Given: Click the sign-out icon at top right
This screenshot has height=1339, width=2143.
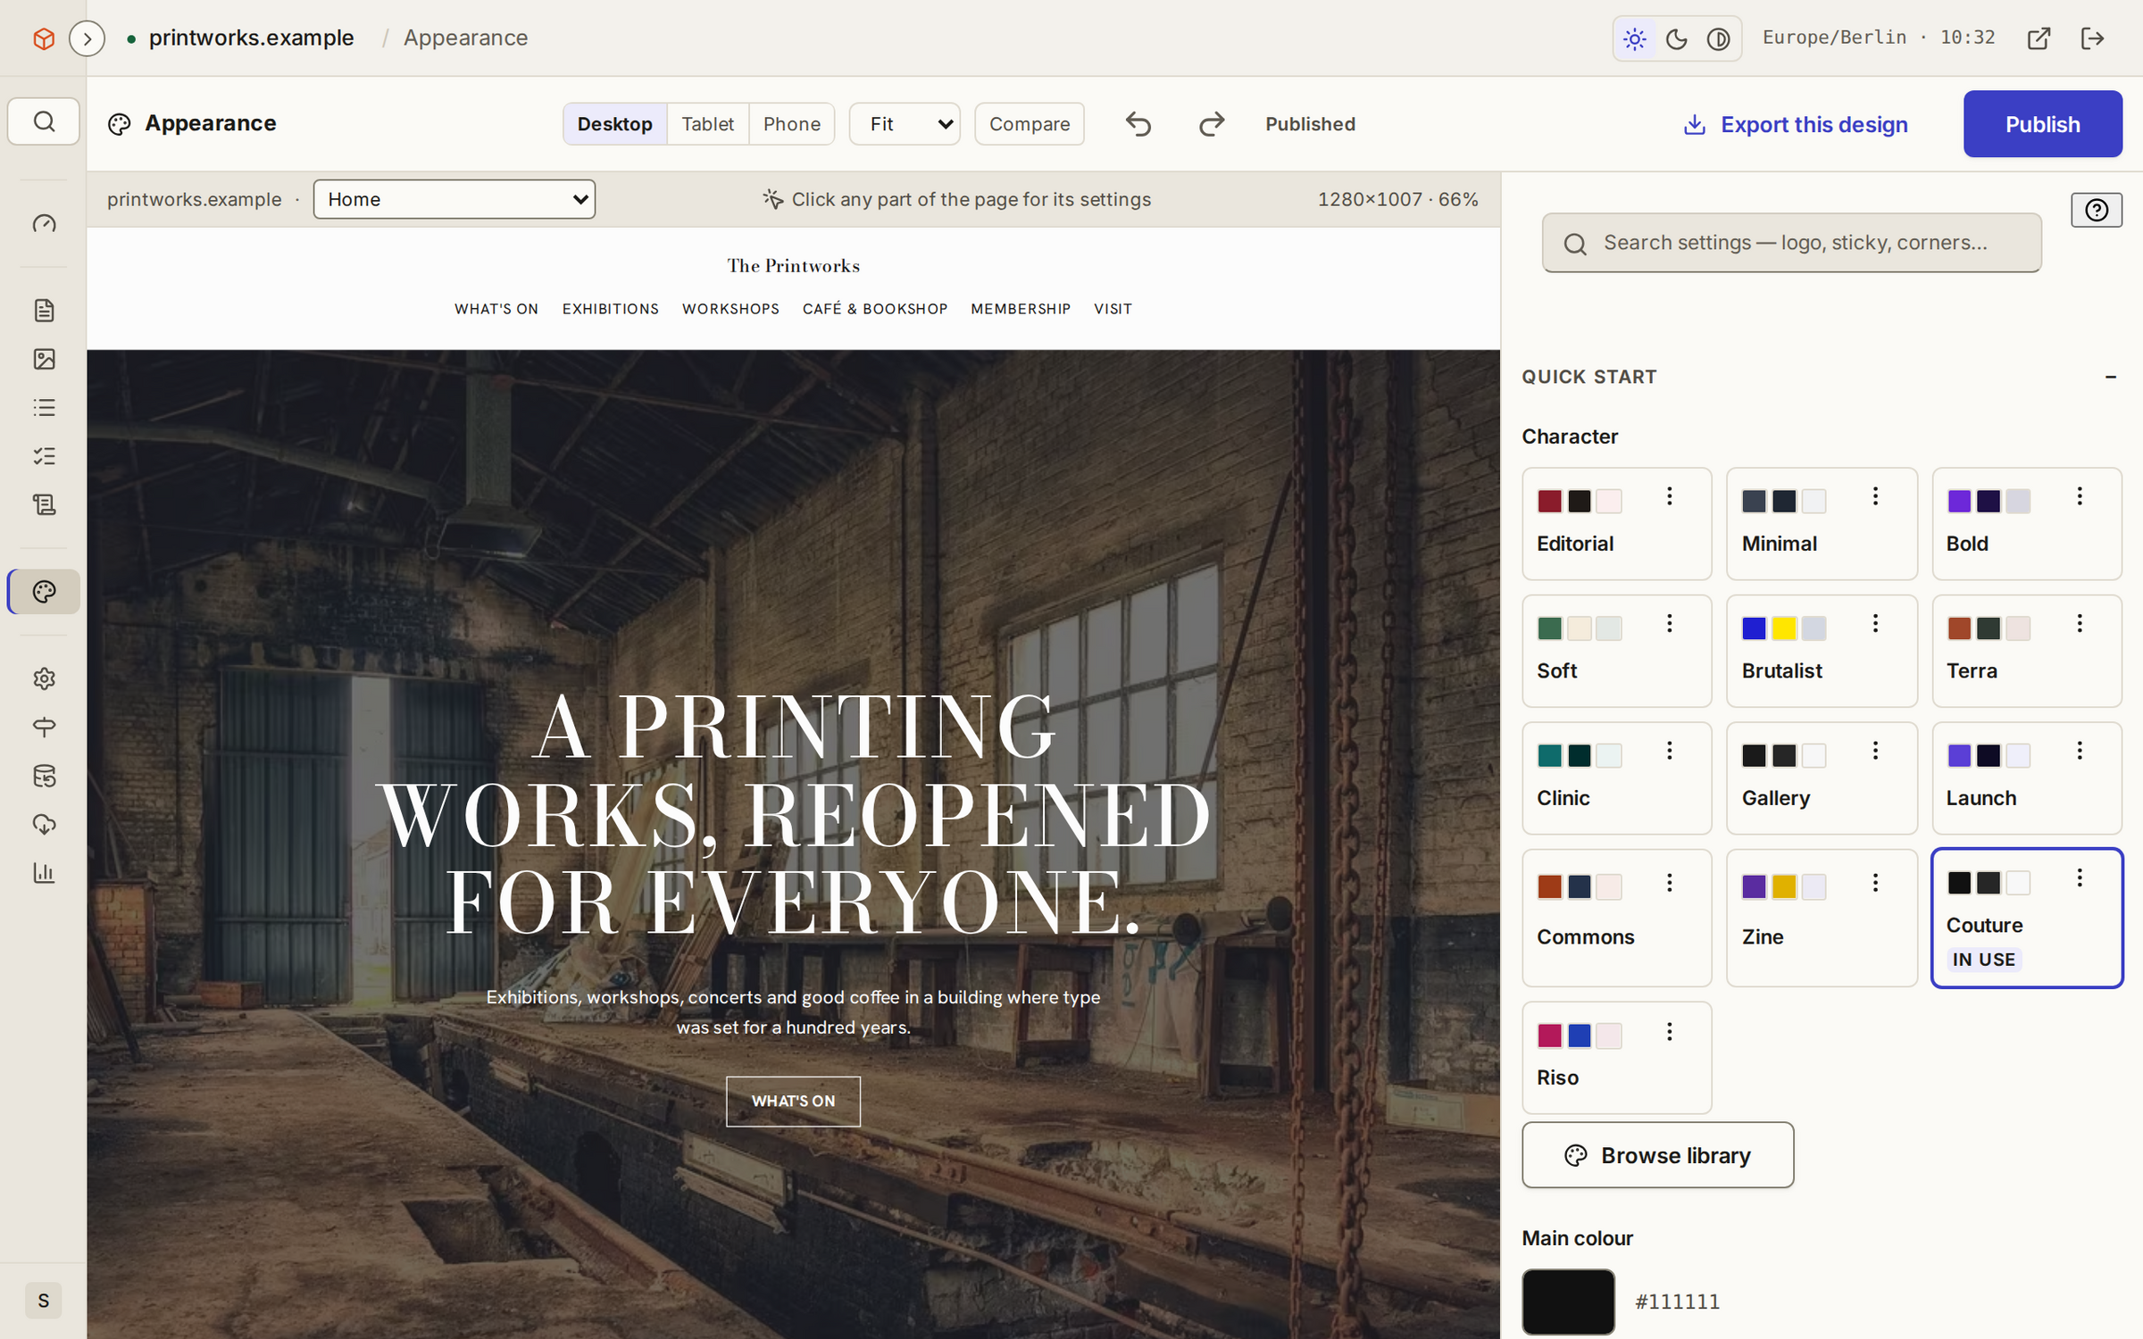Looking at the screenshot, I should point(2092,38).
